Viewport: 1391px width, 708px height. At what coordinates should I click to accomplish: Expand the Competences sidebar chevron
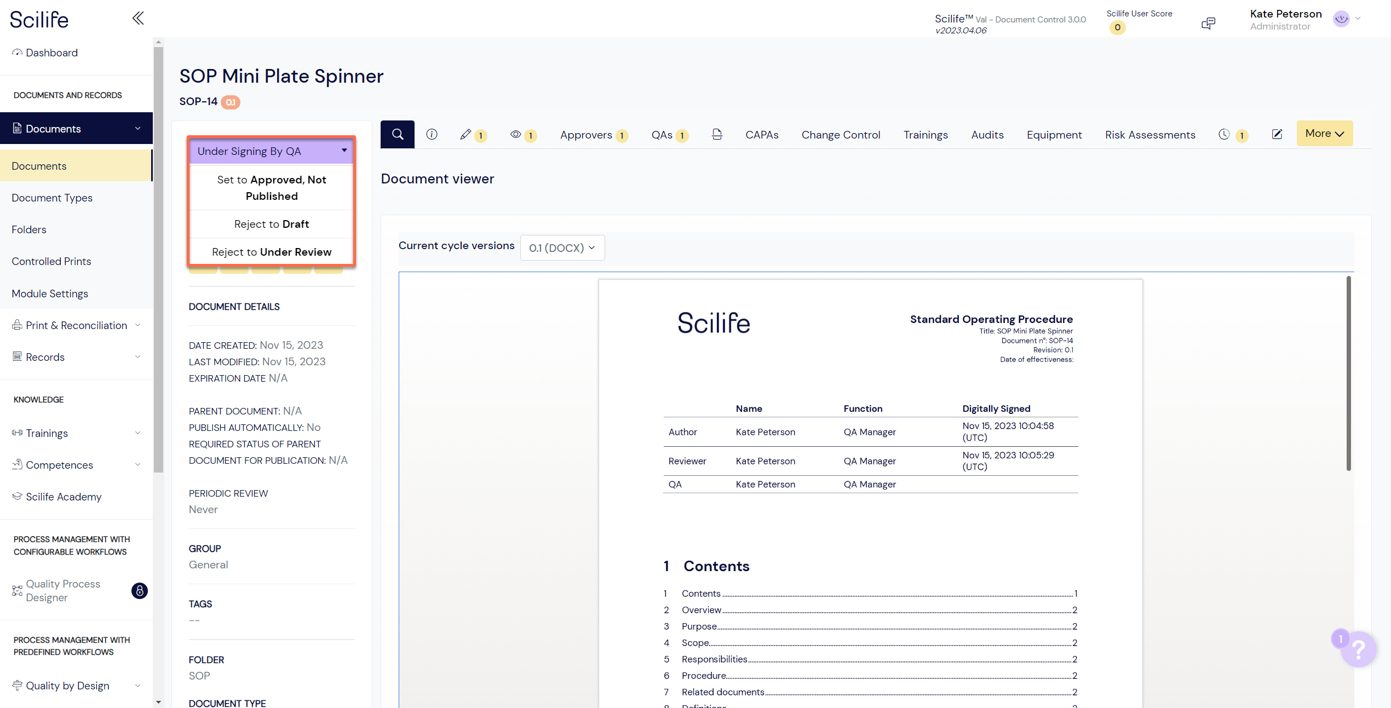point(137,465)
